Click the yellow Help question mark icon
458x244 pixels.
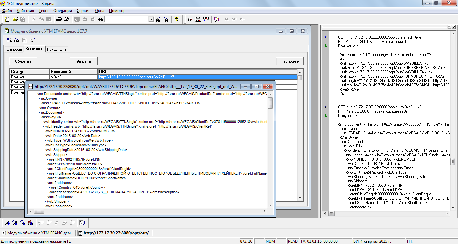tap(177, 19)
